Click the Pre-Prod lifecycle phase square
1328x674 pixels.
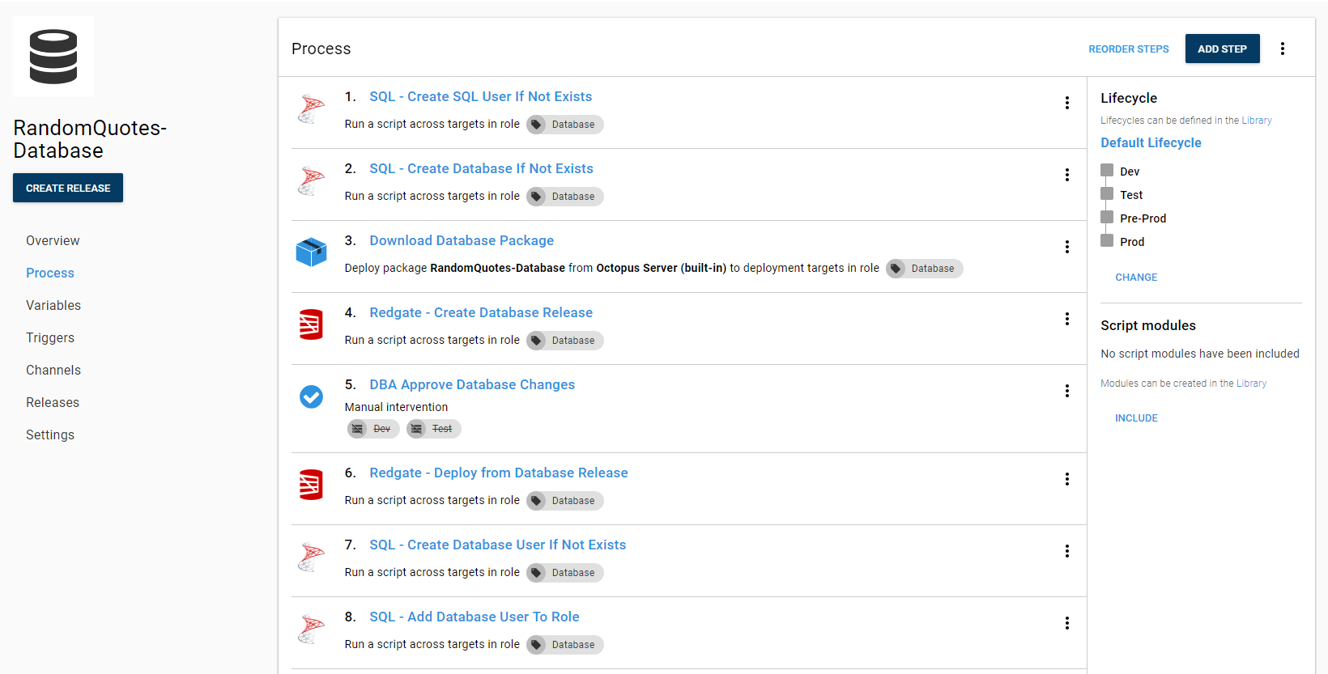click(x=1107, y=218)
